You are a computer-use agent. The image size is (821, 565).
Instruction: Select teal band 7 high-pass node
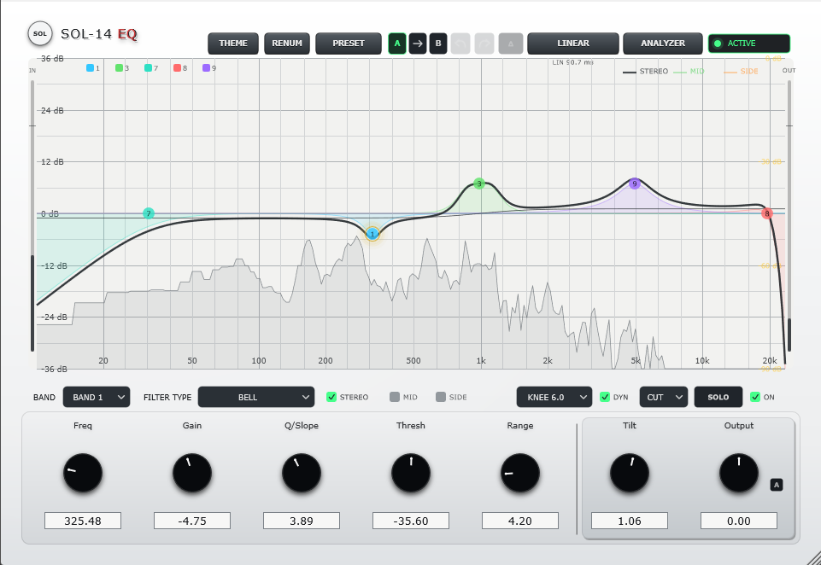point(149,213)
